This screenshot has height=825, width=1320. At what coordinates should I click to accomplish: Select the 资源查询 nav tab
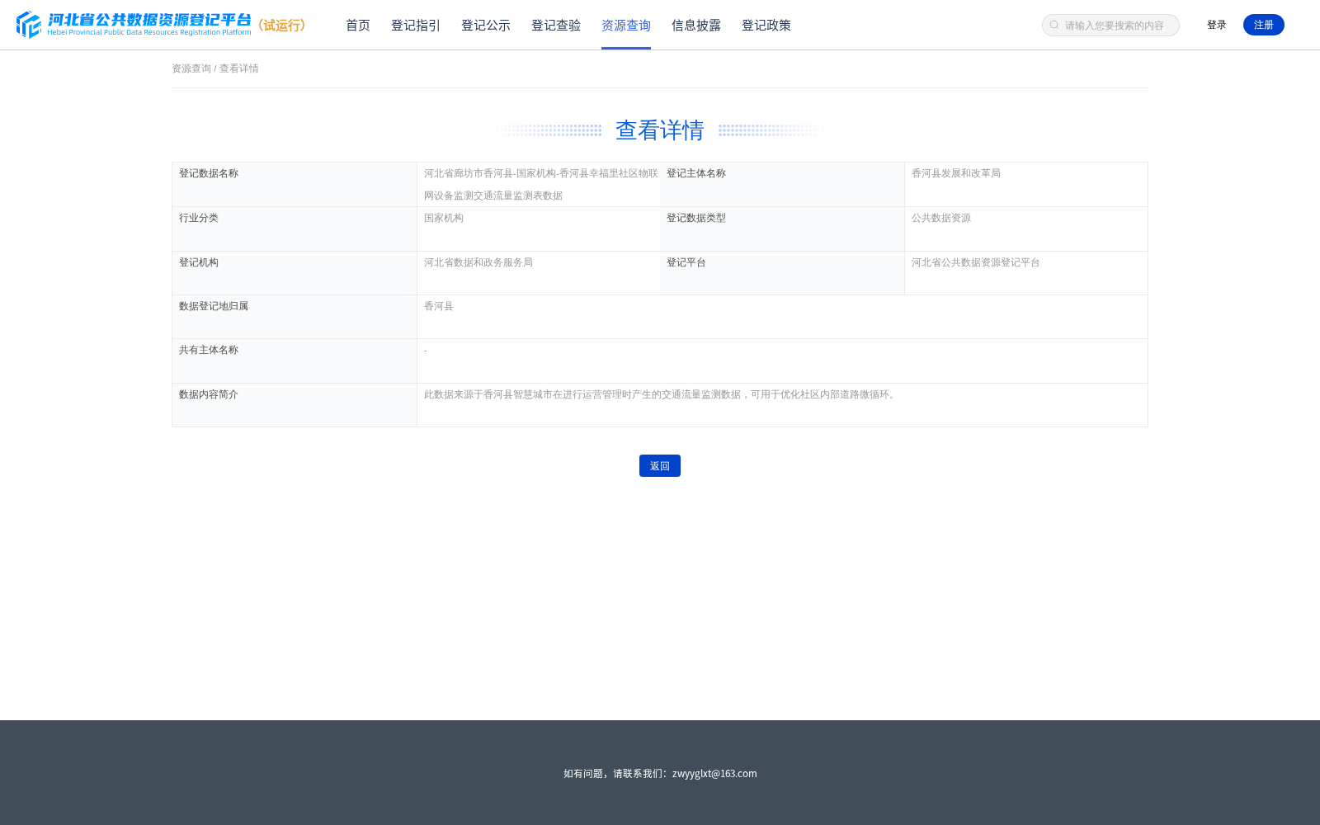626,26
